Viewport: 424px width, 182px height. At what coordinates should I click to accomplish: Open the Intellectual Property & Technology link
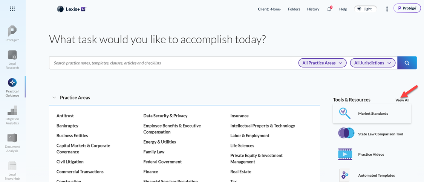tap(263, 126)
